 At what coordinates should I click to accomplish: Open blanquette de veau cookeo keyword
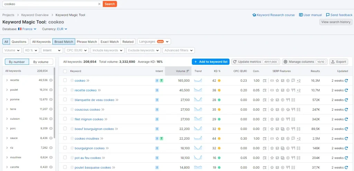94,100
